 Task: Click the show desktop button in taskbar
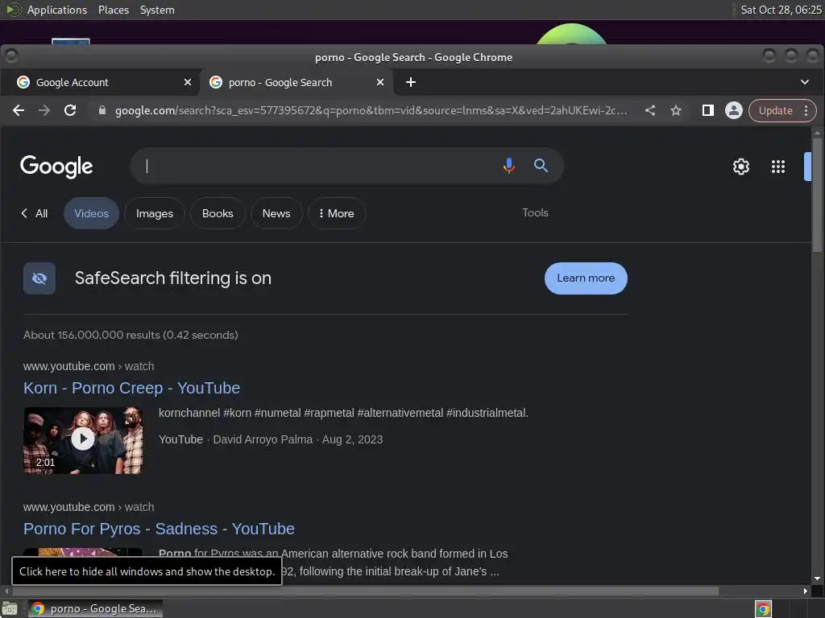(x=10, y=609)
